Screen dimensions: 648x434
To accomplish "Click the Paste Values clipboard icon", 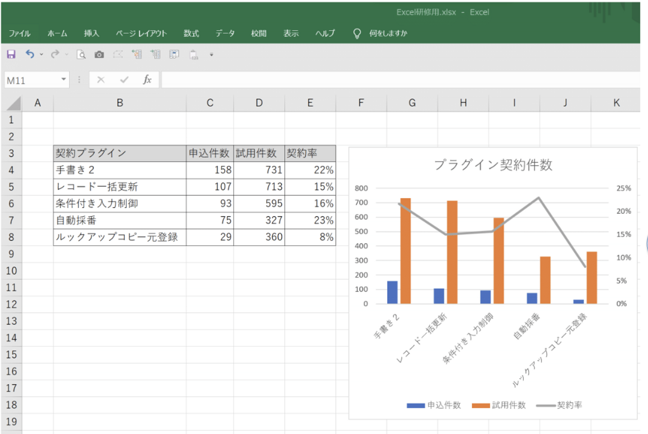I will pos(193,55).
